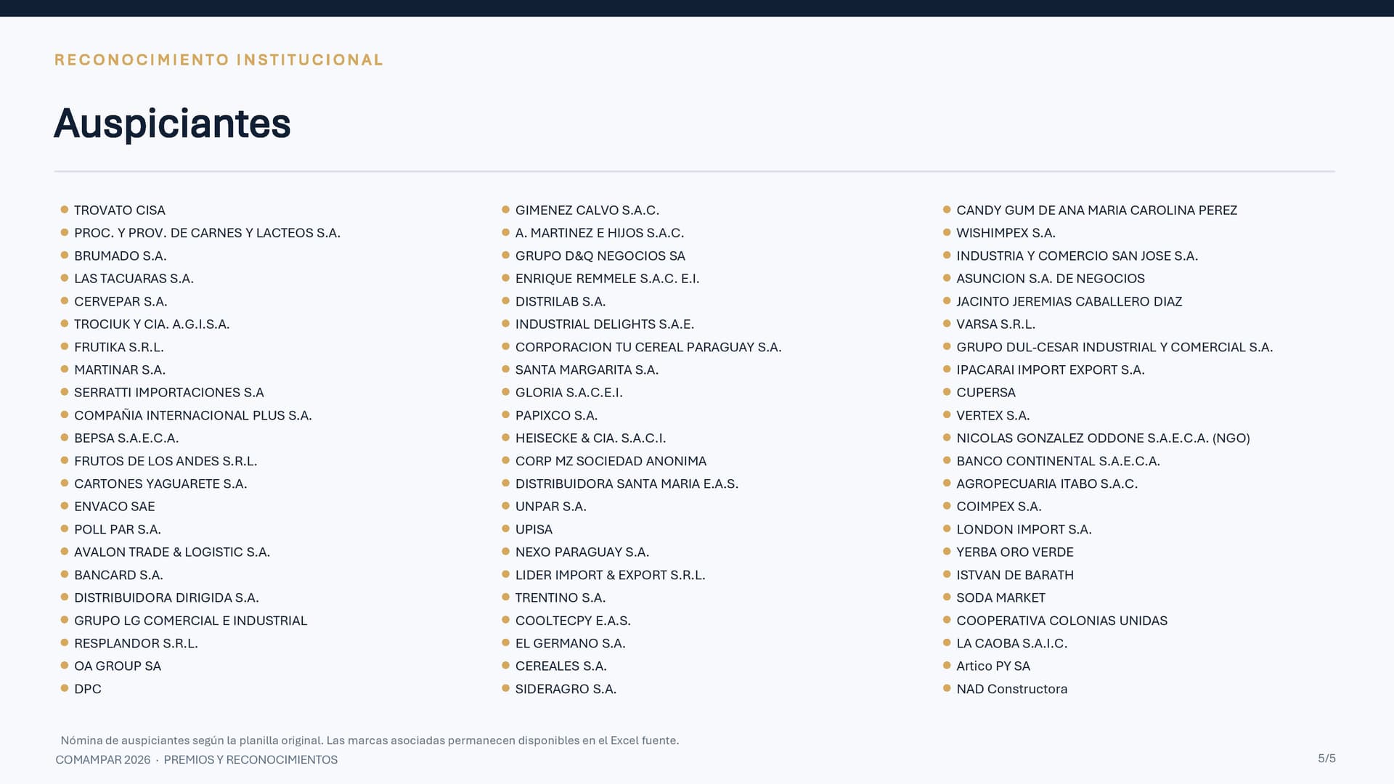Select 'TROVATO CISA' list entry
Screen dimensions: 1394x784
click(120, 211)
